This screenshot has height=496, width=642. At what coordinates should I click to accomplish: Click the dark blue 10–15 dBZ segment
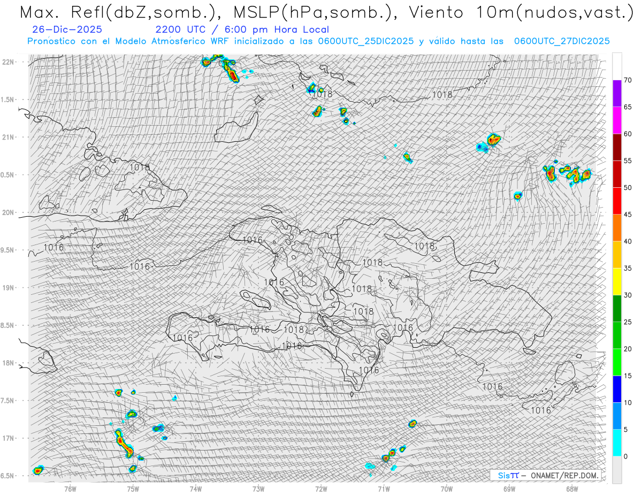(x=617, y=389)
